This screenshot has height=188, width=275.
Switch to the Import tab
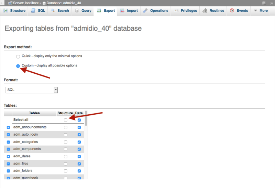[129, 11]
